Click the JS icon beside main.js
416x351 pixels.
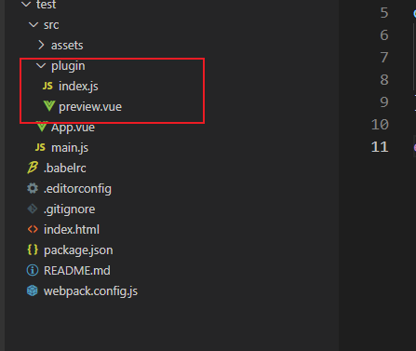click(40, 147)
